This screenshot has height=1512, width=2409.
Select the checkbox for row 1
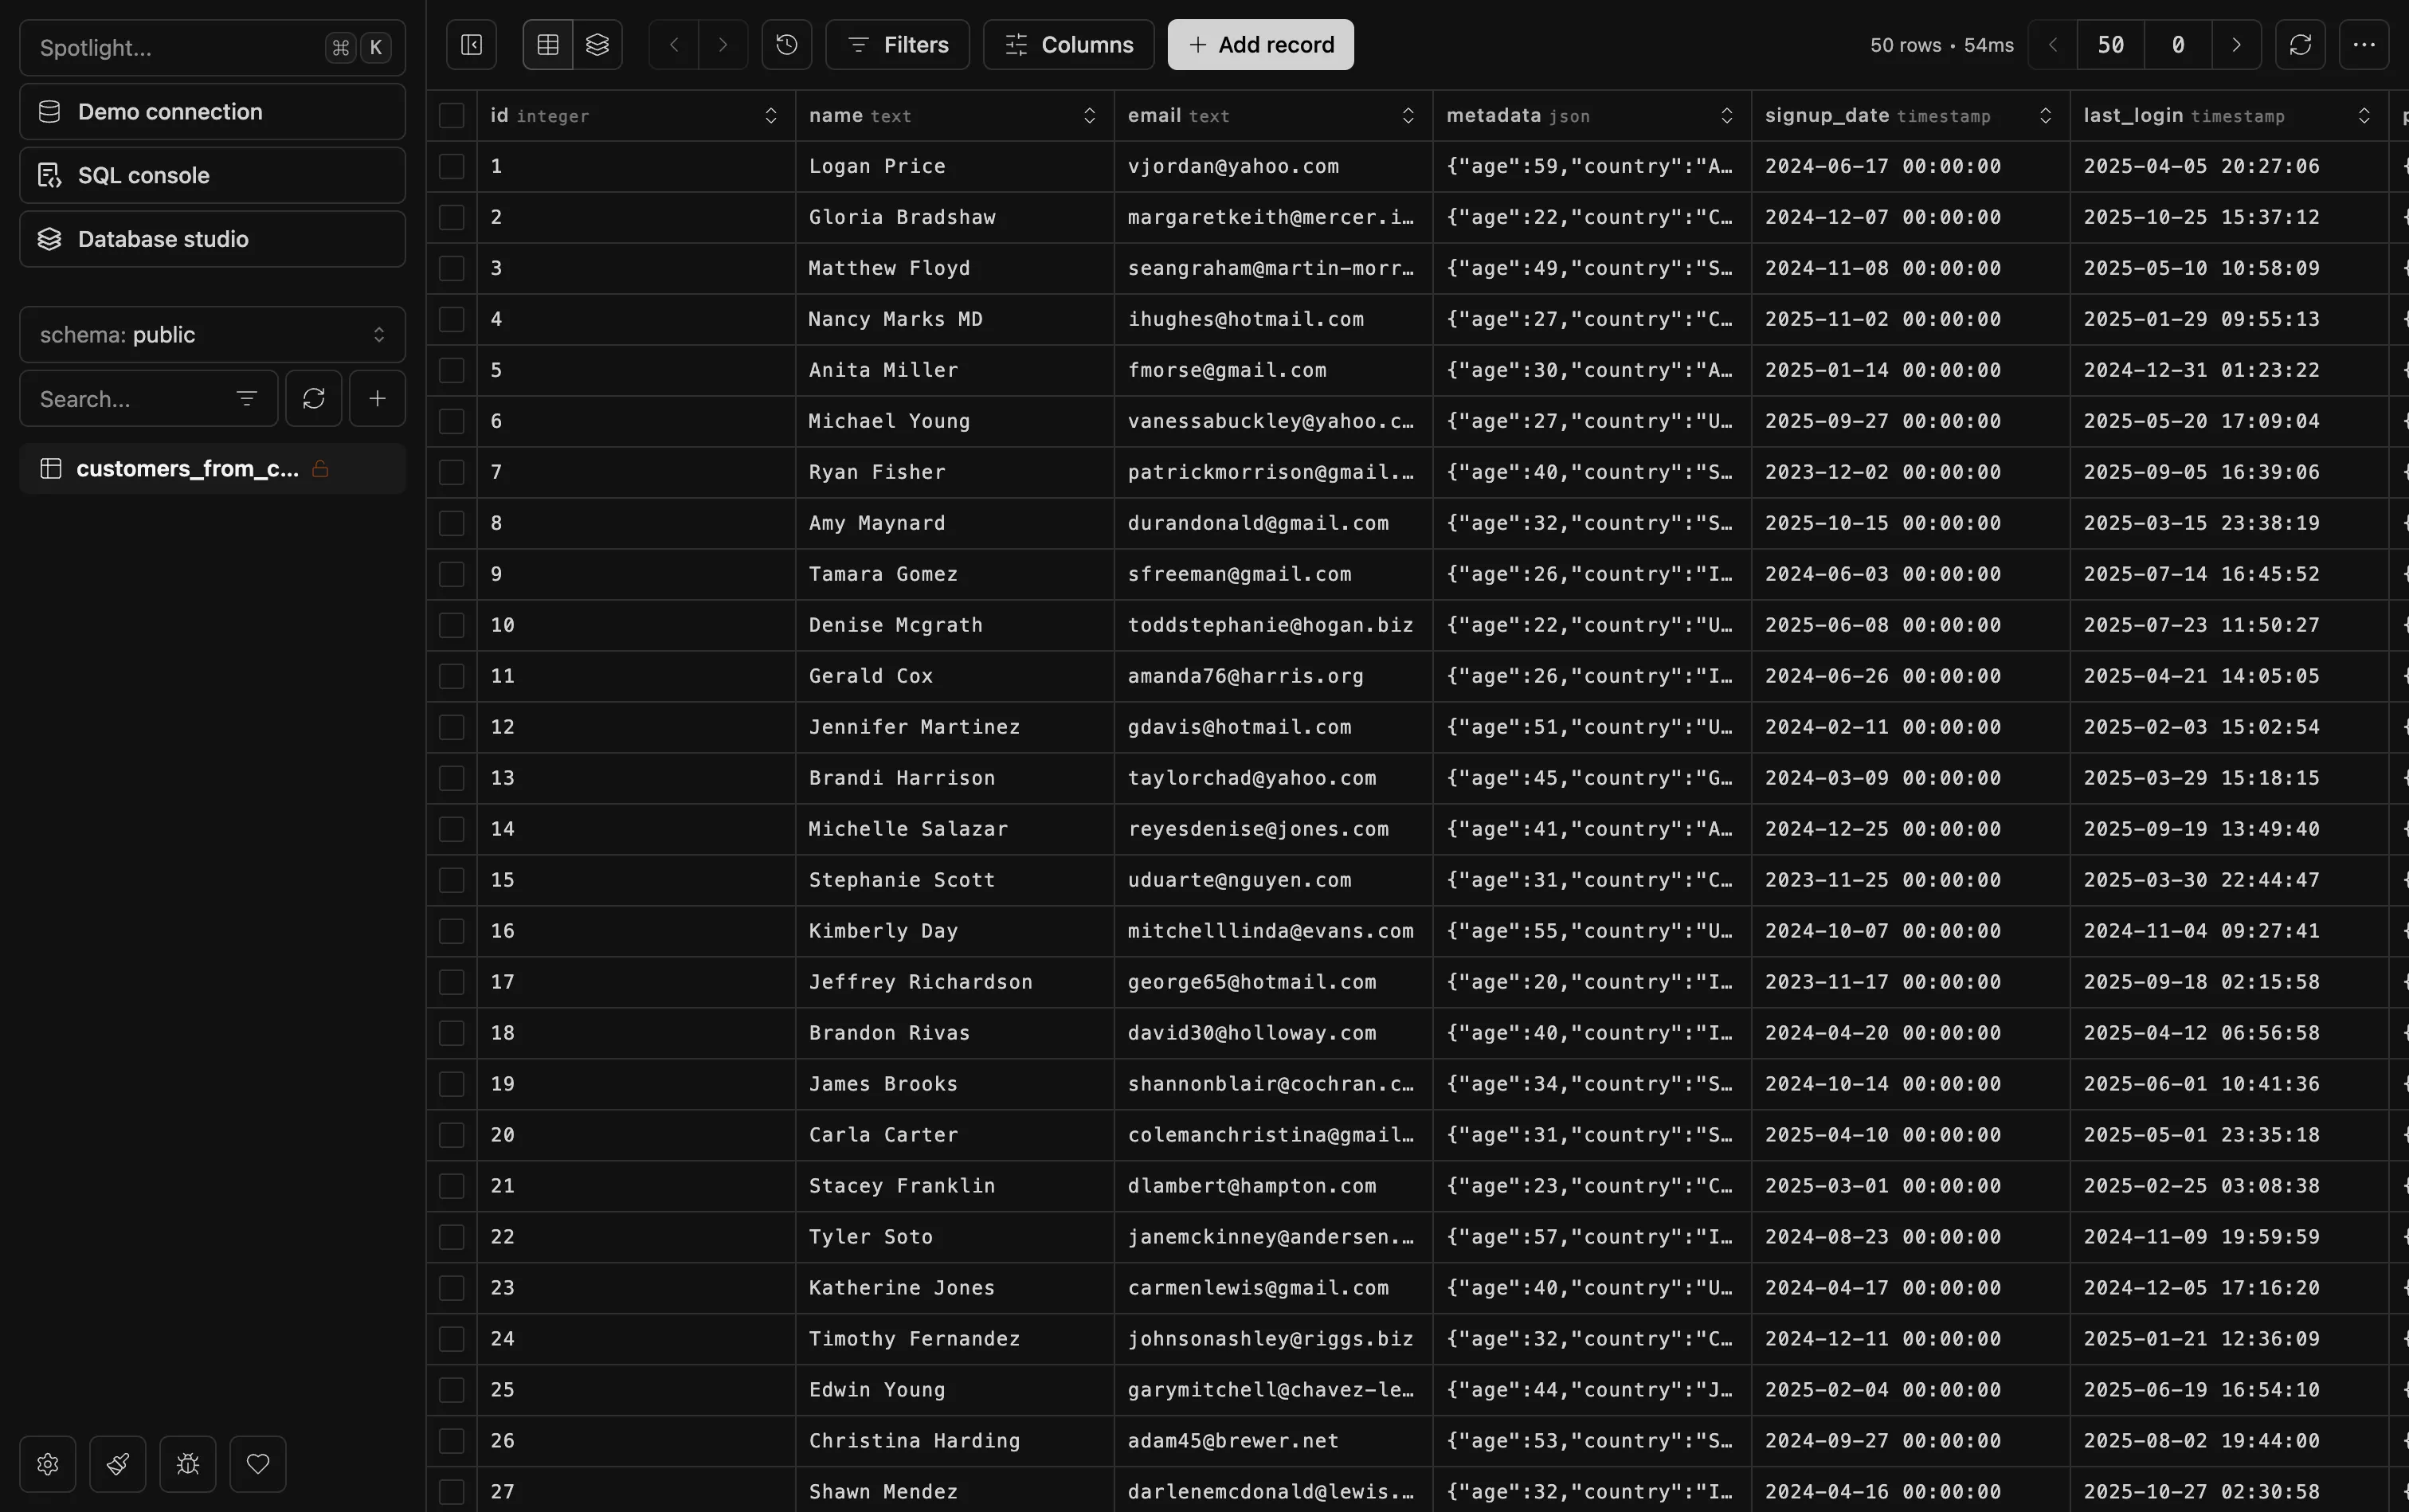[x=452, y=166]
